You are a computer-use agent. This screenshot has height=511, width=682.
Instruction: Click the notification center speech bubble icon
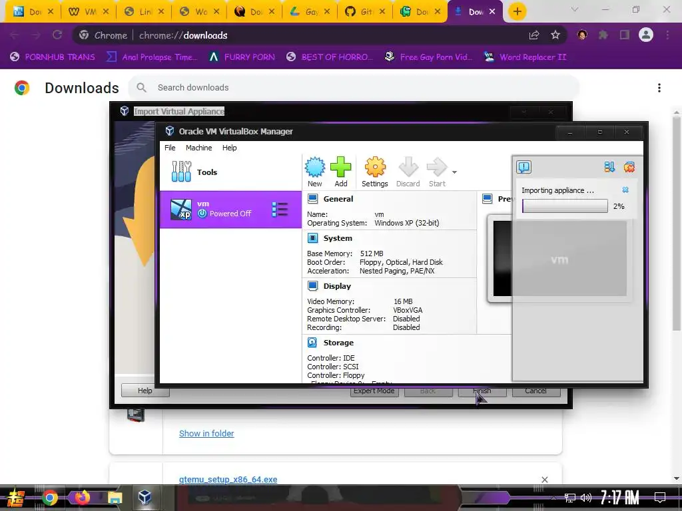(523, 167)
